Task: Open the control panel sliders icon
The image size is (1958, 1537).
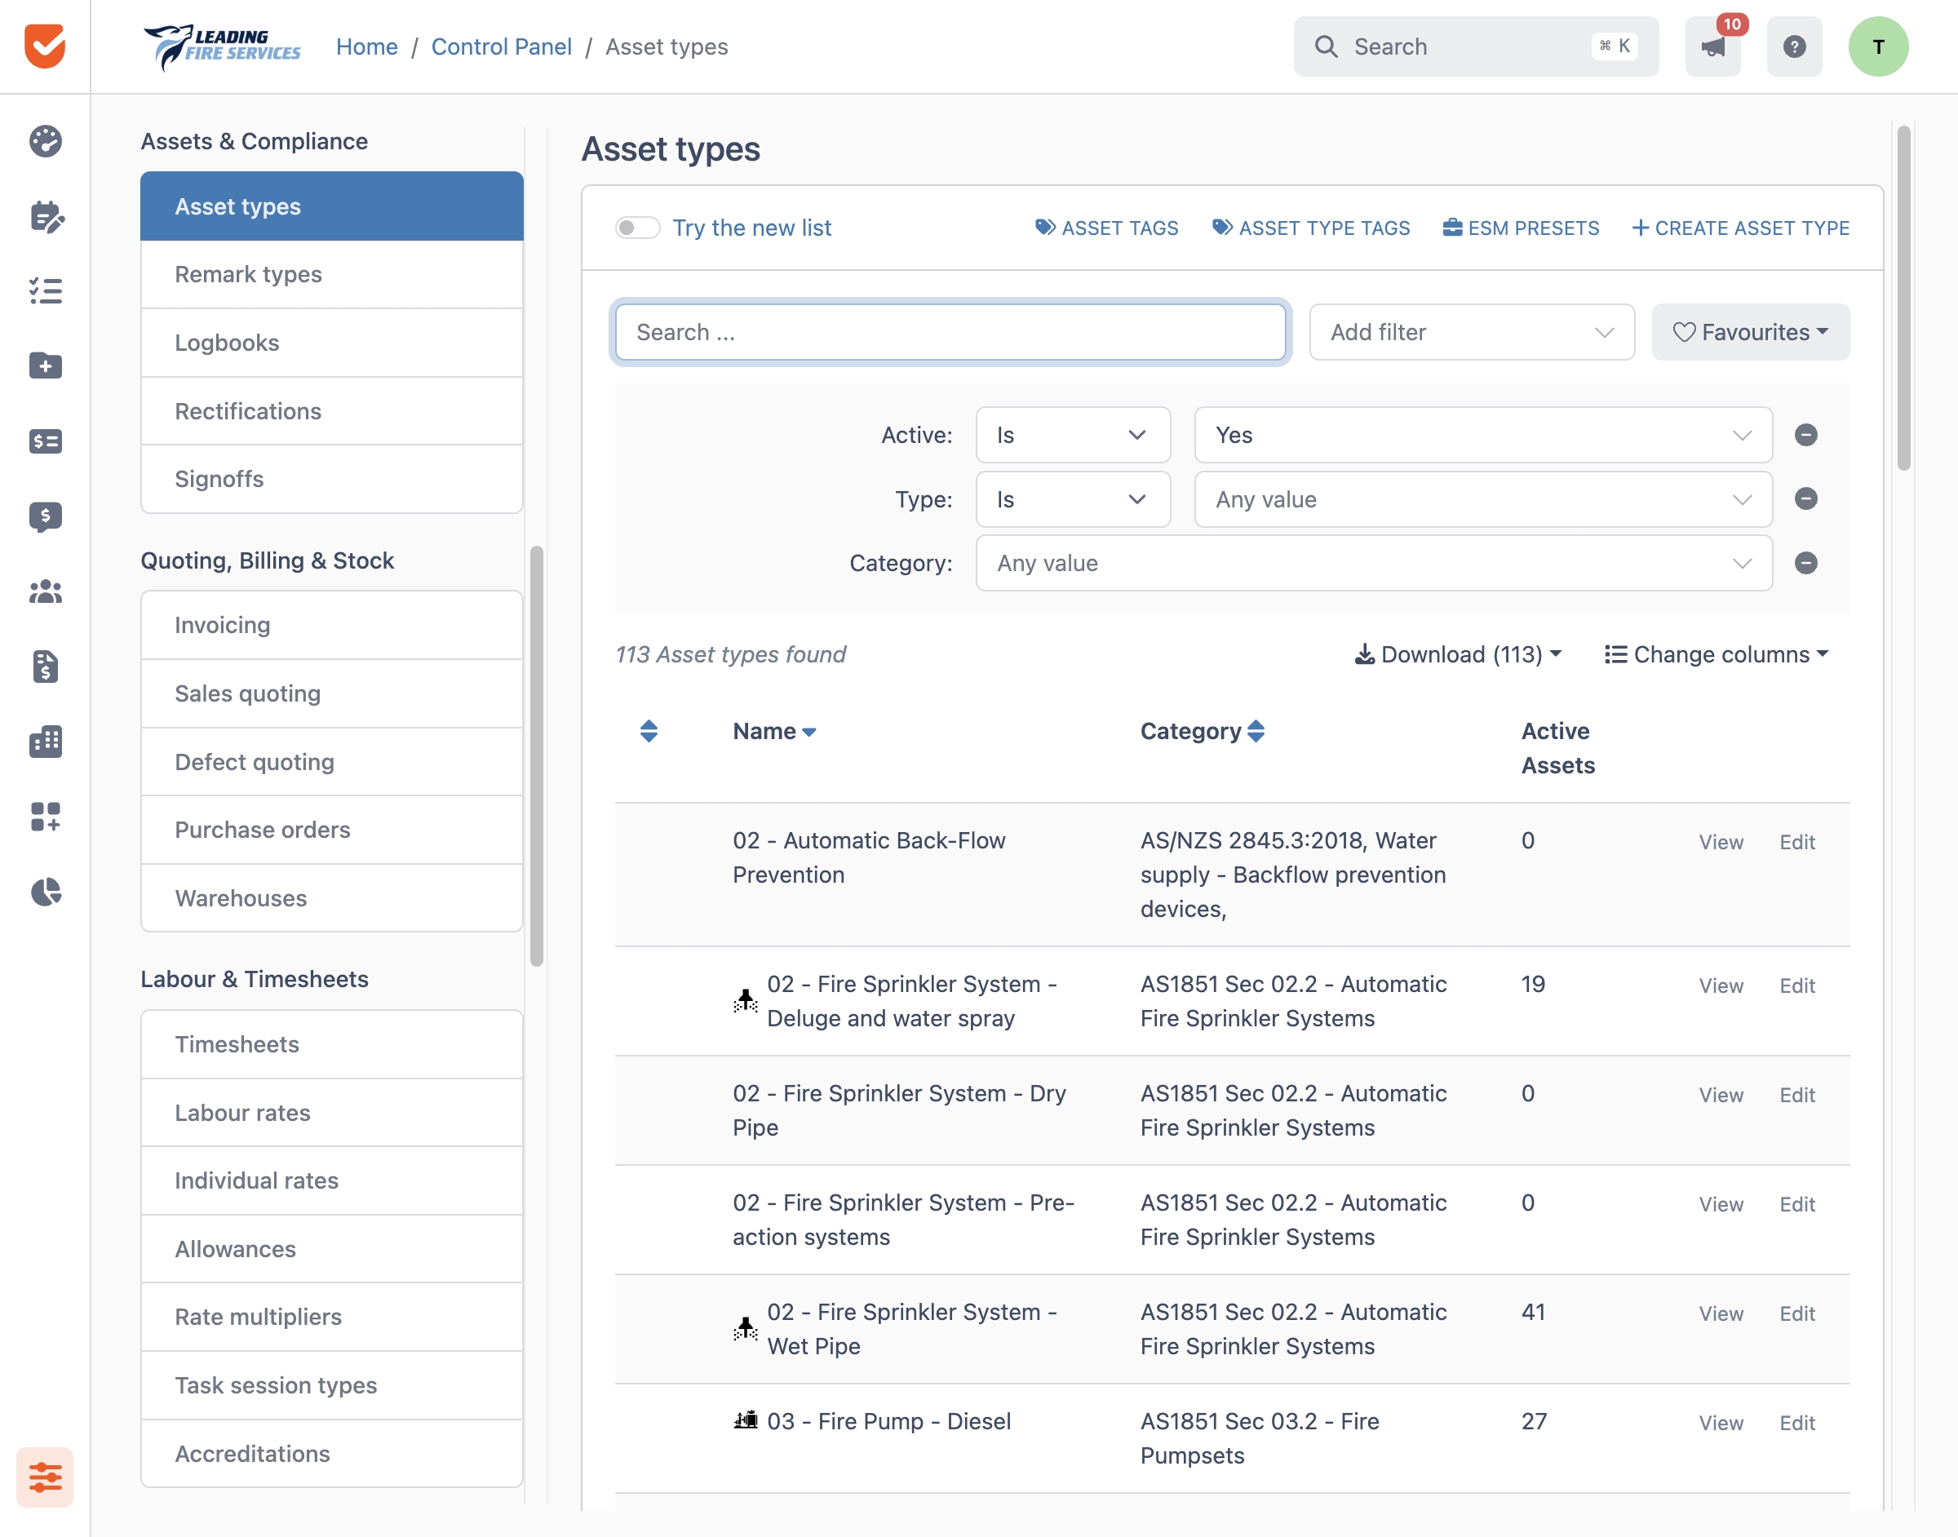Action: [x=45, y=1477]
